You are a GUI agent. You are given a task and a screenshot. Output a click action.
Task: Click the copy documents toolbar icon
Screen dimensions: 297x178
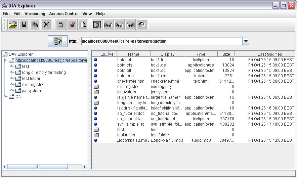pos(35,25)
